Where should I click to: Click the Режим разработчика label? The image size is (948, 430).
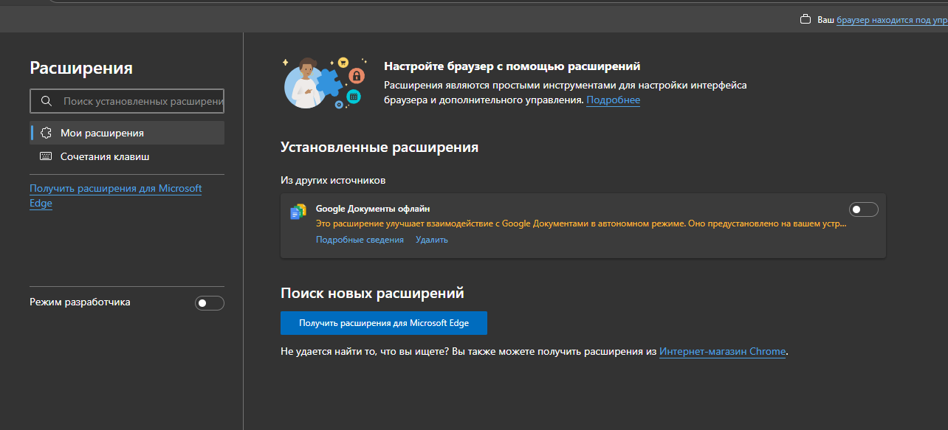click(x=80, y=302)
